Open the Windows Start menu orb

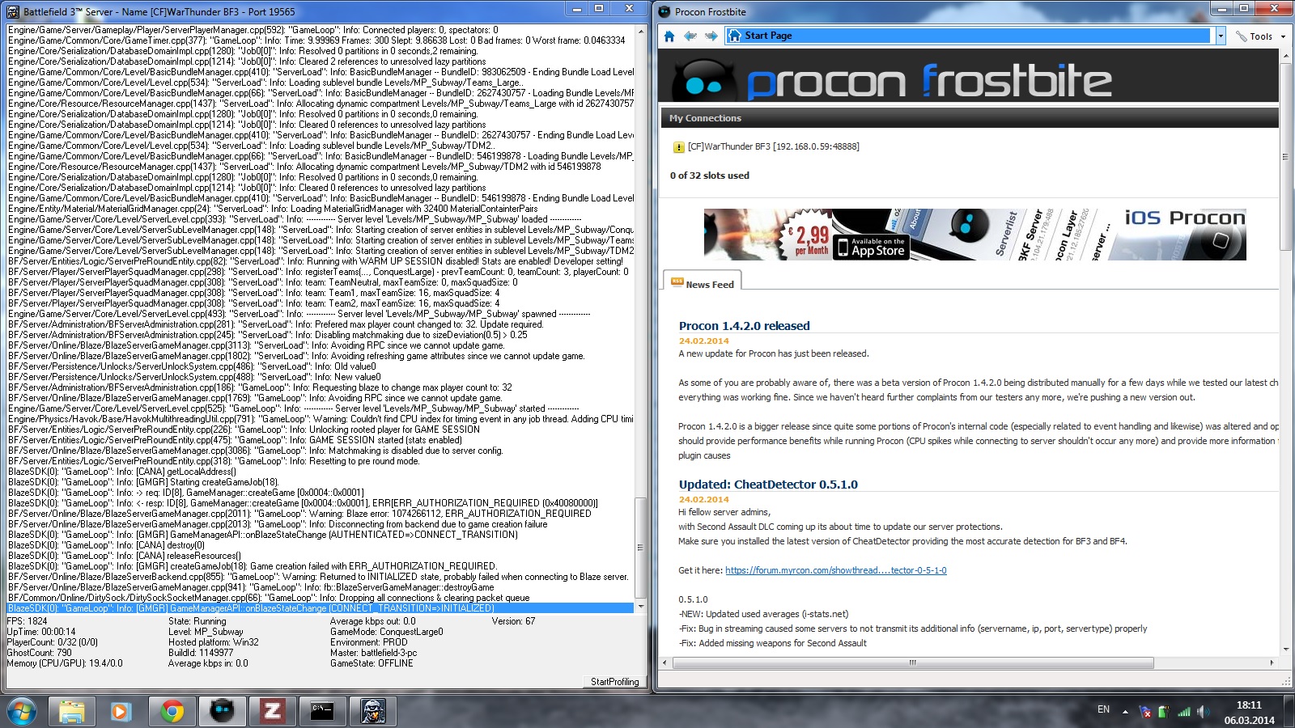pos(22,711)
